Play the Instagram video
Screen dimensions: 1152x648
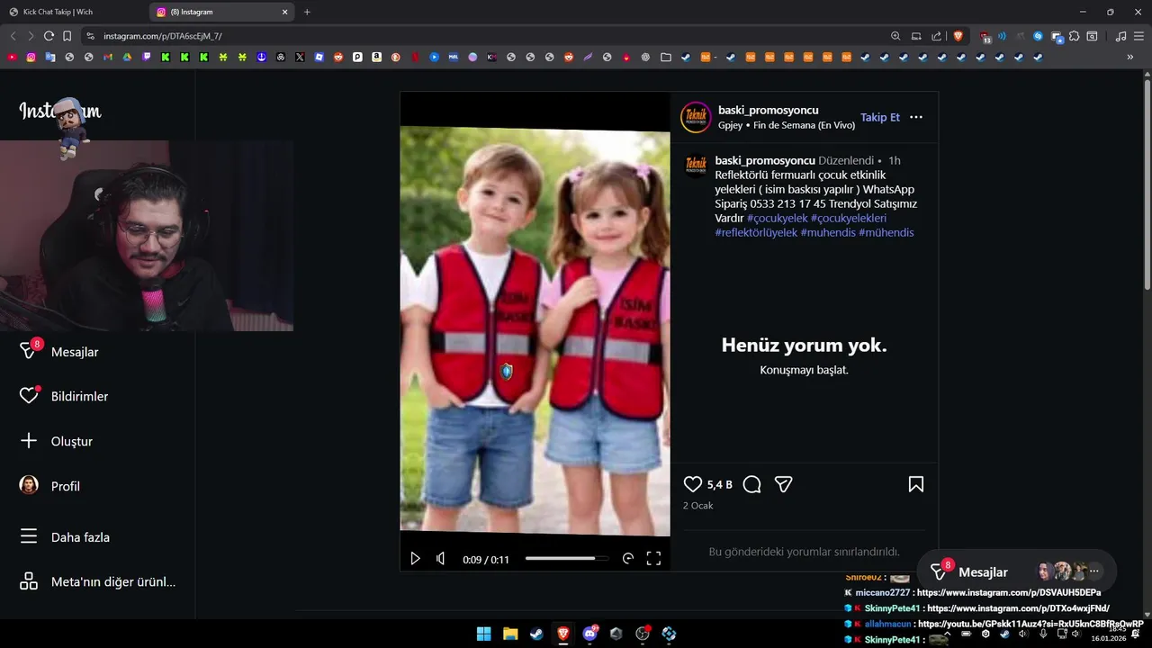pyautogui.click(x=415, y=559)
